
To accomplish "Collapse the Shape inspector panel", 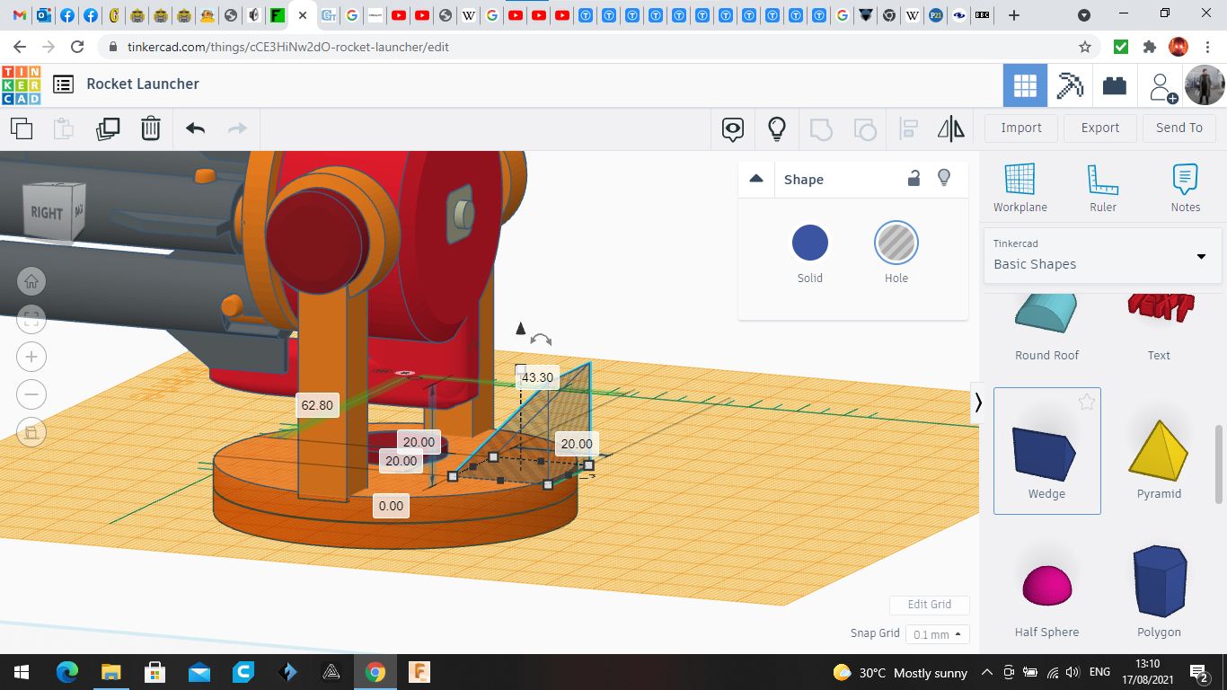I will pyautogui.click(x=756, y=179).
